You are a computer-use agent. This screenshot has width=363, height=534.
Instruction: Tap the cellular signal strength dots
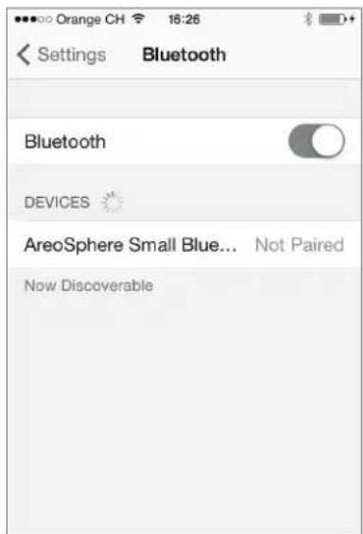pyautogui.click(x=32, y=20)
